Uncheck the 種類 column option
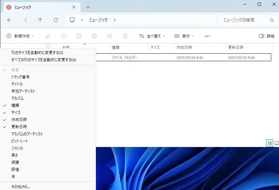 pyautogui.click(x=15, y=106)
